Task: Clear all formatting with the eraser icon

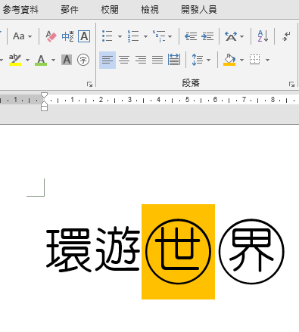Action: pos(51,36)
